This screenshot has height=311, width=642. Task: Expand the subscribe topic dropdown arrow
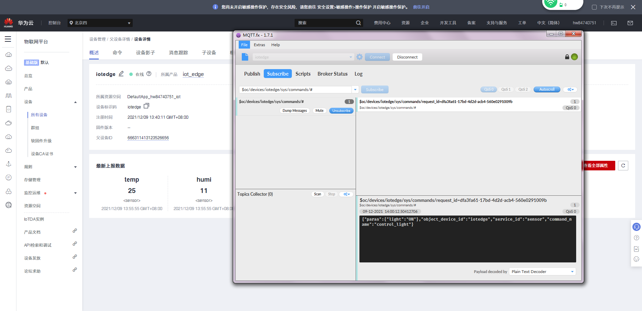355,90
